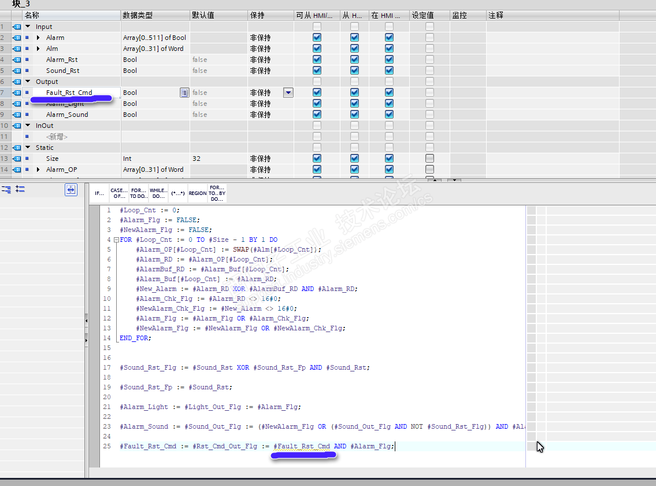Collapse the Input section
Screen dimensions: 656x486
point(28,27)
